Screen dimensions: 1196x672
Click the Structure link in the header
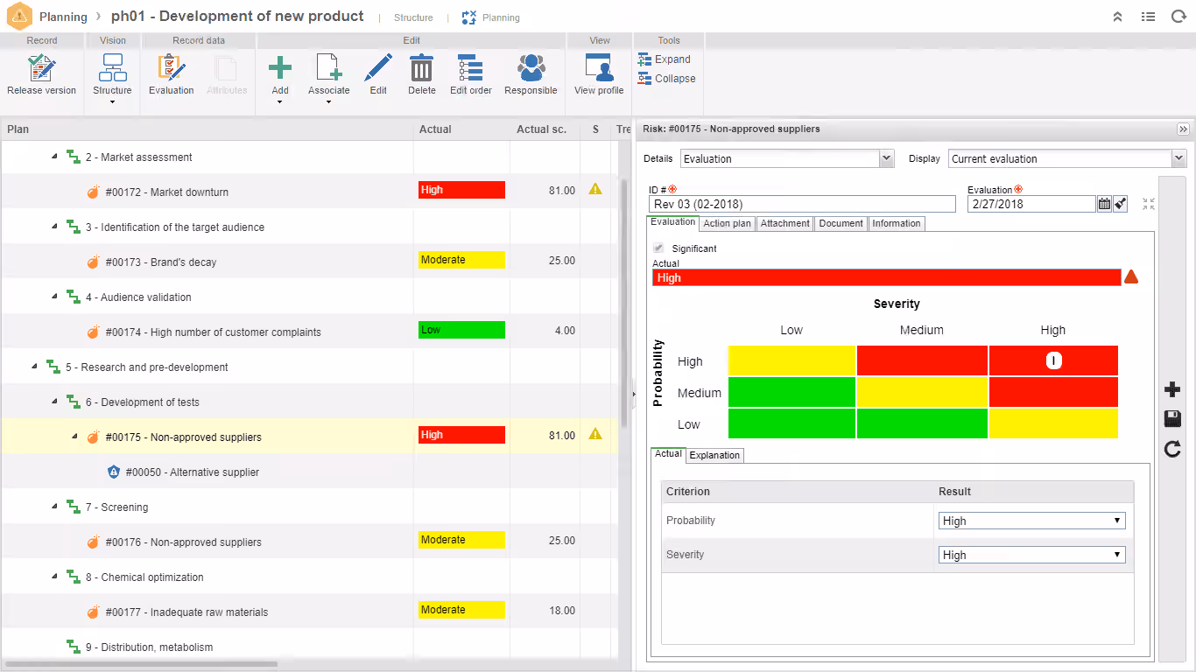click(x=413, y=17)
